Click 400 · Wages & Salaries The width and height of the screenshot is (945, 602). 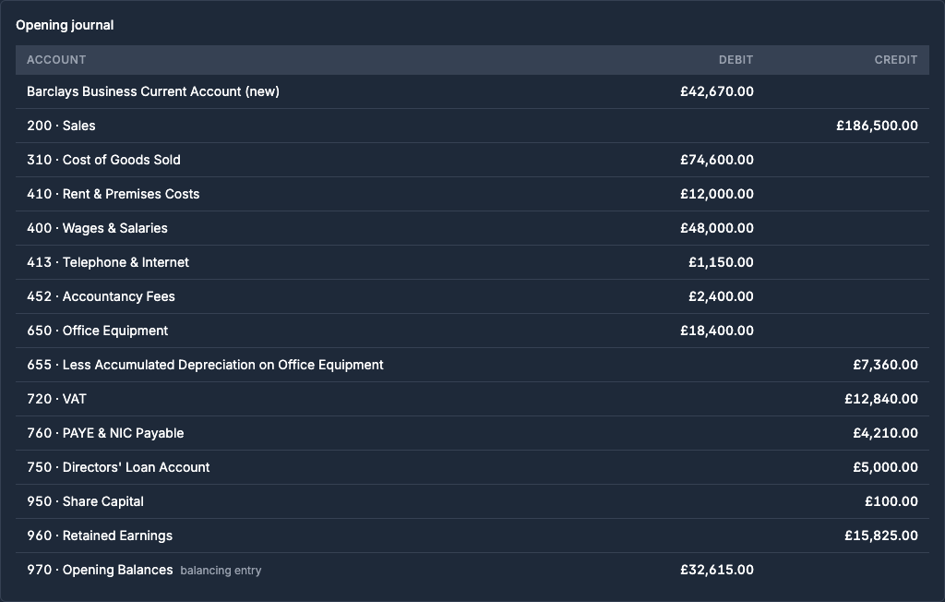click(97, 228)
